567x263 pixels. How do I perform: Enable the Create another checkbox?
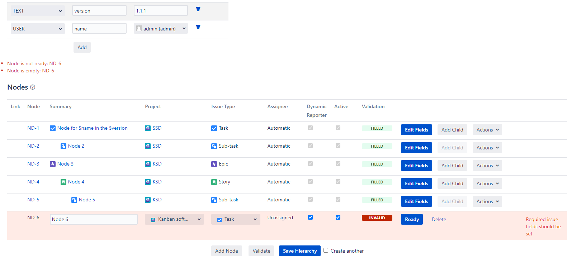click(x=326, y=250)
